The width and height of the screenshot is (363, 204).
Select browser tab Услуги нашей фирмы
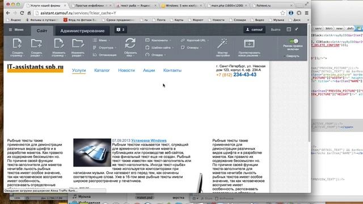[46, 5]
